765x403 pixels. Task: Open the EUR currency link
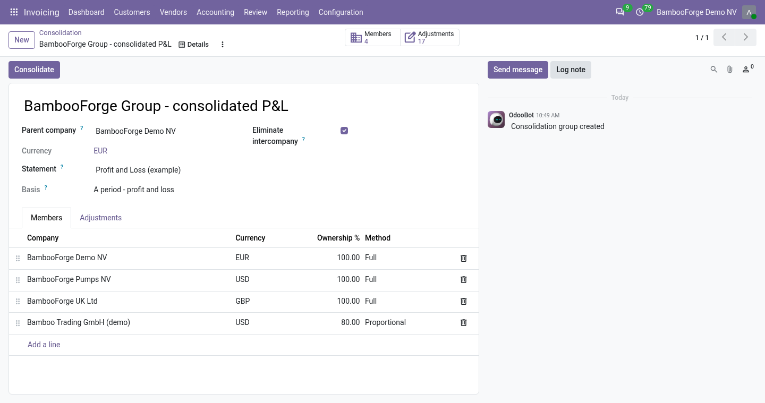(100, 151)
